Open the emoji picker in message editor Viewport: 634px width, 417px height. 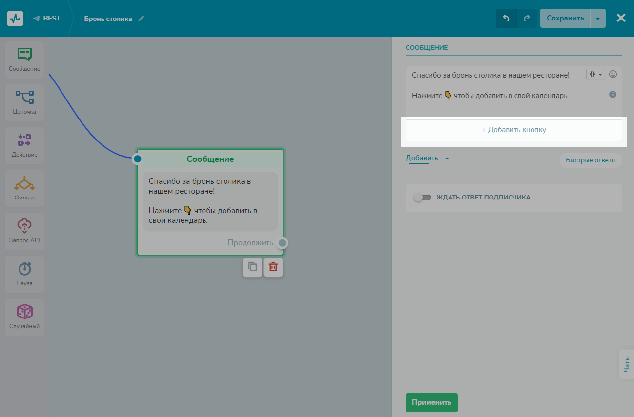pos(613,75)
